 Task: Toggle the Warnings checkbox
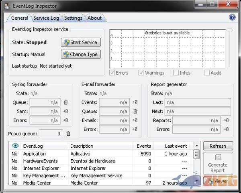141,73
